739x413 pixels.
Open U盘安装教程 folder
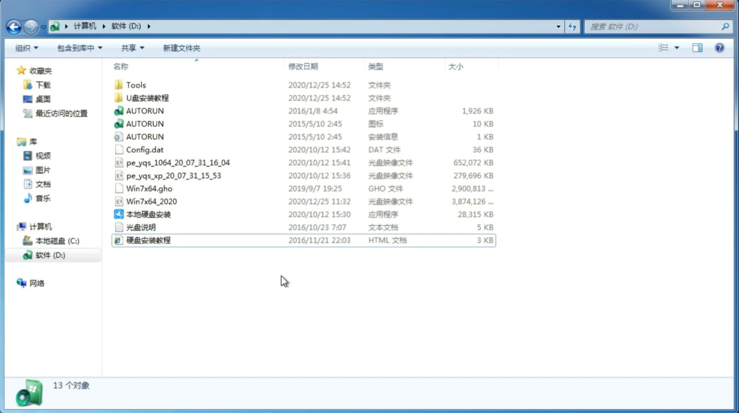click(147, 98)
